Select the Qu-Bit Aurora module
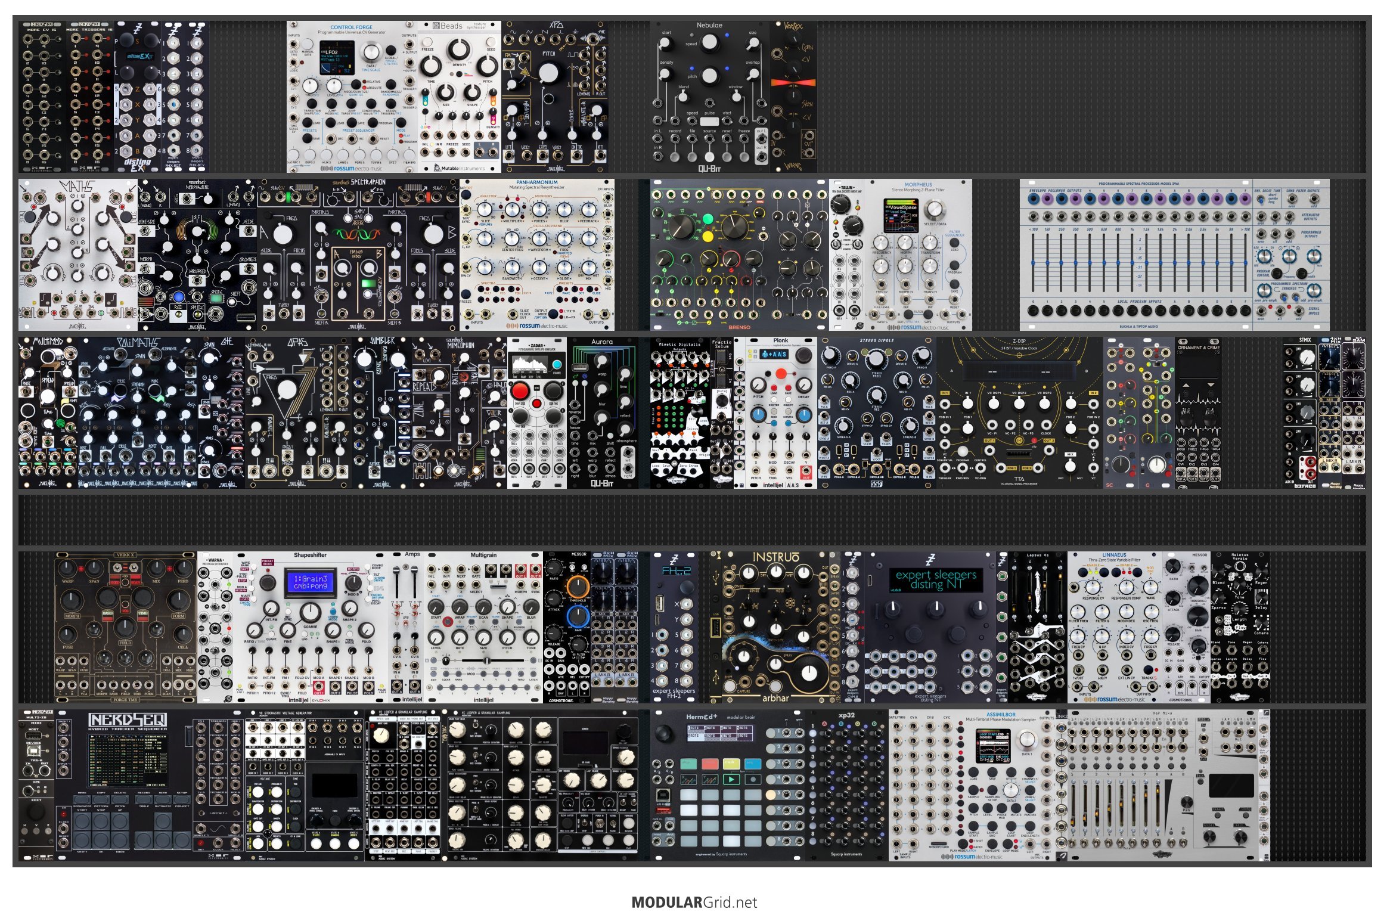Viewport: 1390px width, 915px height. pyautogui.click(x=602, y=412)
